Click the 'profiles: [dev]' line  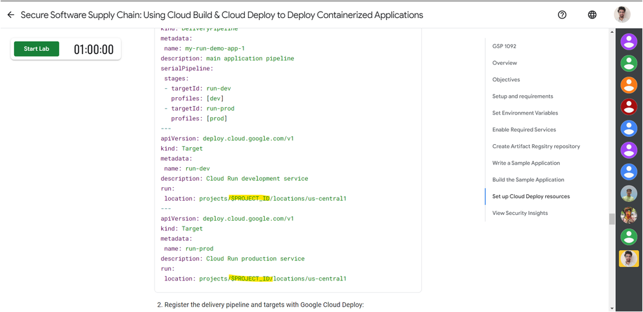pyautogui.click(x=197, y=98)
